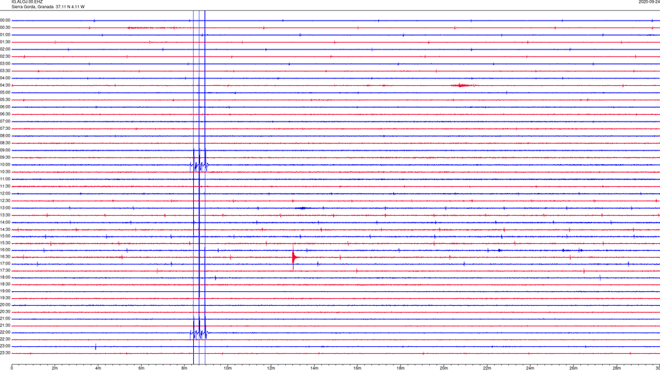The width and height of the screenshot is (660, 371).
Task: Click the blue oscillation cluster on 10:00 trace
Action: coord(199,166)
